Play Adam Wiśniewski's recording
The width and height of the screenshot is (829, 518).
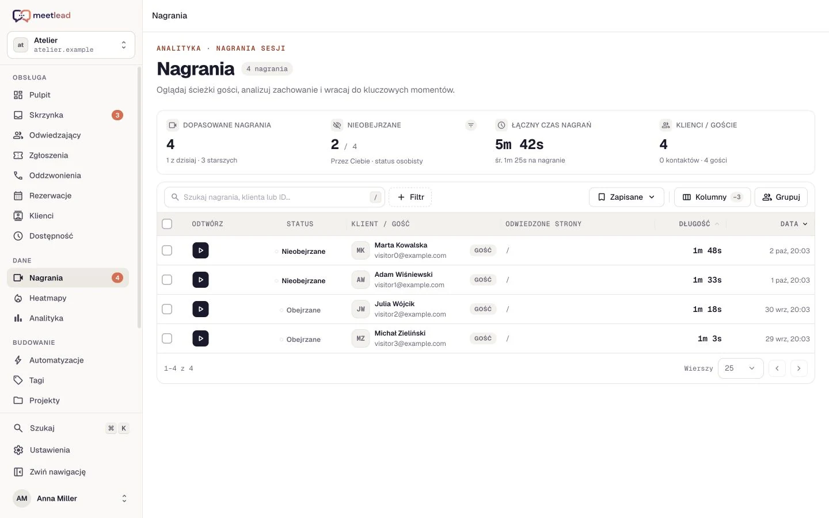(x=200, y=280)
